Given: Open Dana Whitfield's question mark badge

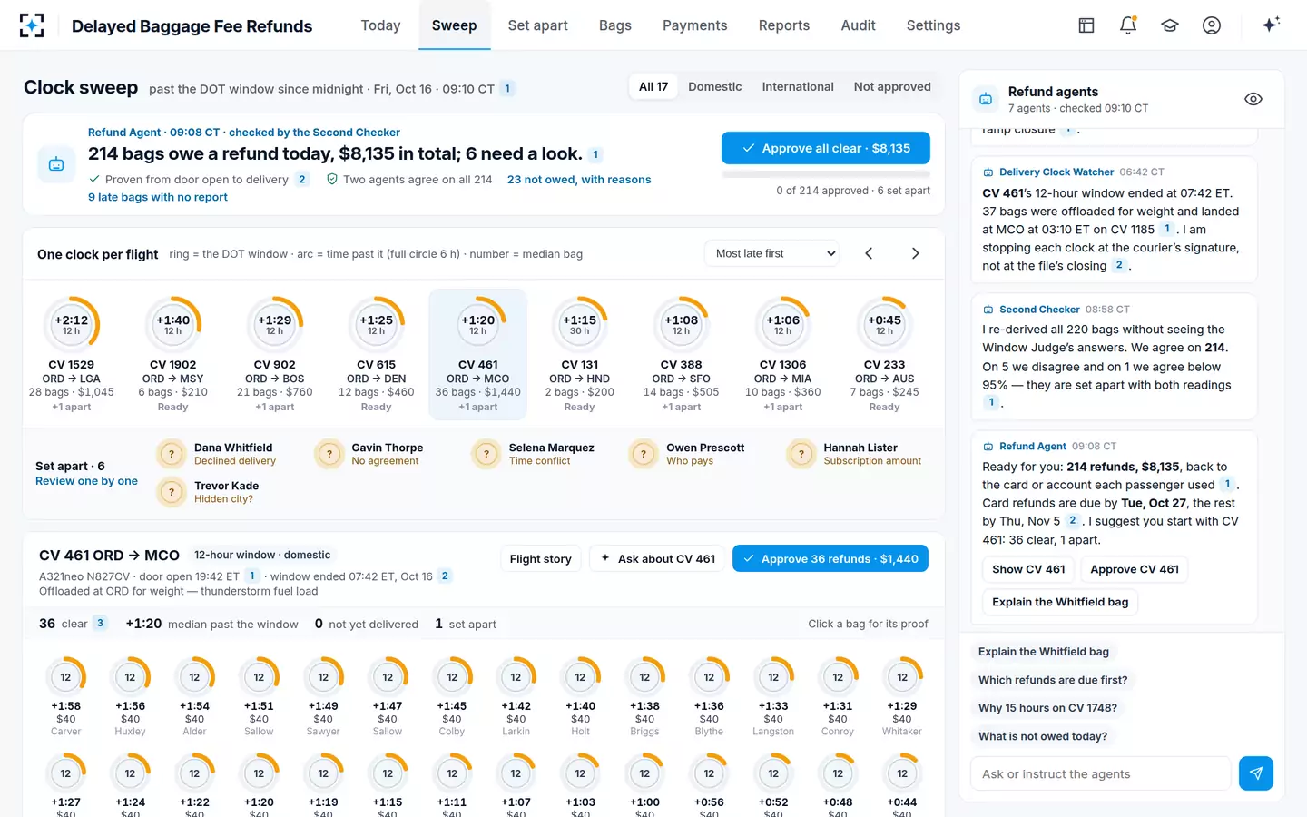Looking at the screenshot, I should (x=172, y=454).
